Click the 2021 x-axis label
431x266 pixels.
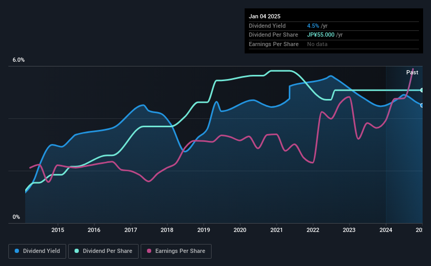coord(277,230)
